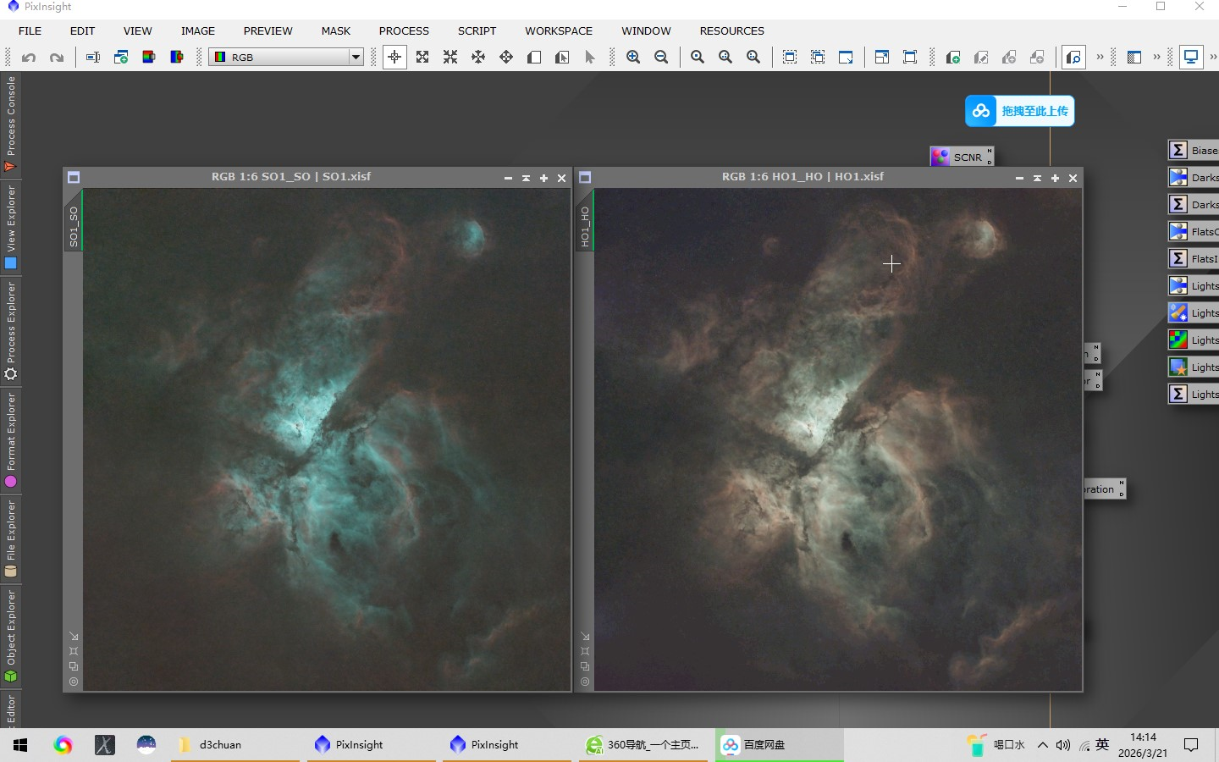Open the PROCESS menu
The height and width of the screenshot is (762, 1219).
(x=404, y=30)
